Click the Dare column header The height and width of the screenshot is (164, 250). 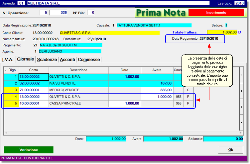coord(125,70)
